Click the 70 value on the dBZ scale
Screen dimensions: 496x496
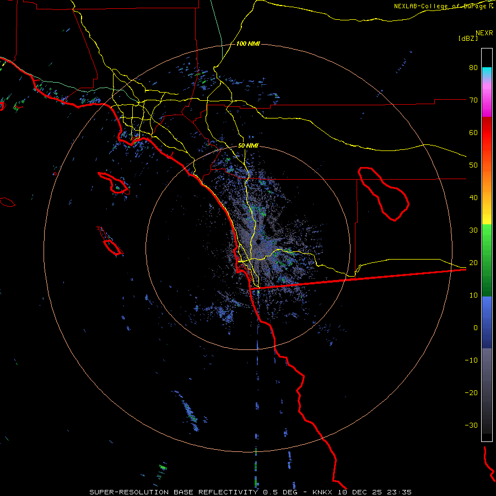pos(473,100)
